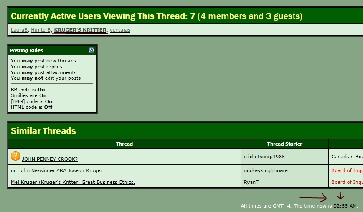Open ventajas user profile
Image resolution: width=363 pixels, height=212 pixels.
point(120,30)
